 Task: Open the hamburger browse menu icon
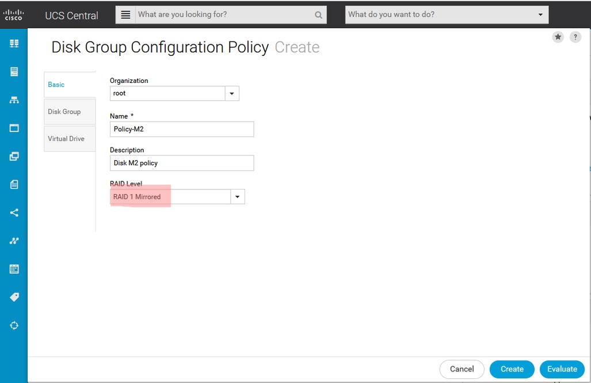pyautogui.click(x=125, y=15)
